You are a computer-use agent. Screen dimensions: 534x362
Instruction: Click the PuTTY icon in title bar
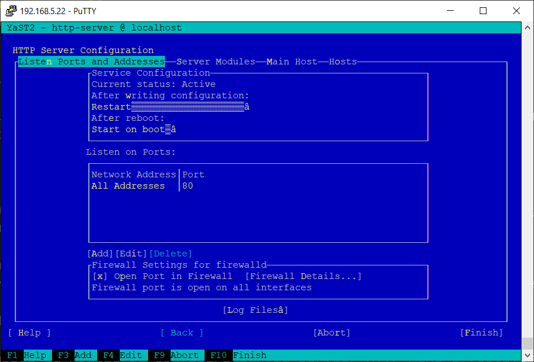tap(11, 11)
